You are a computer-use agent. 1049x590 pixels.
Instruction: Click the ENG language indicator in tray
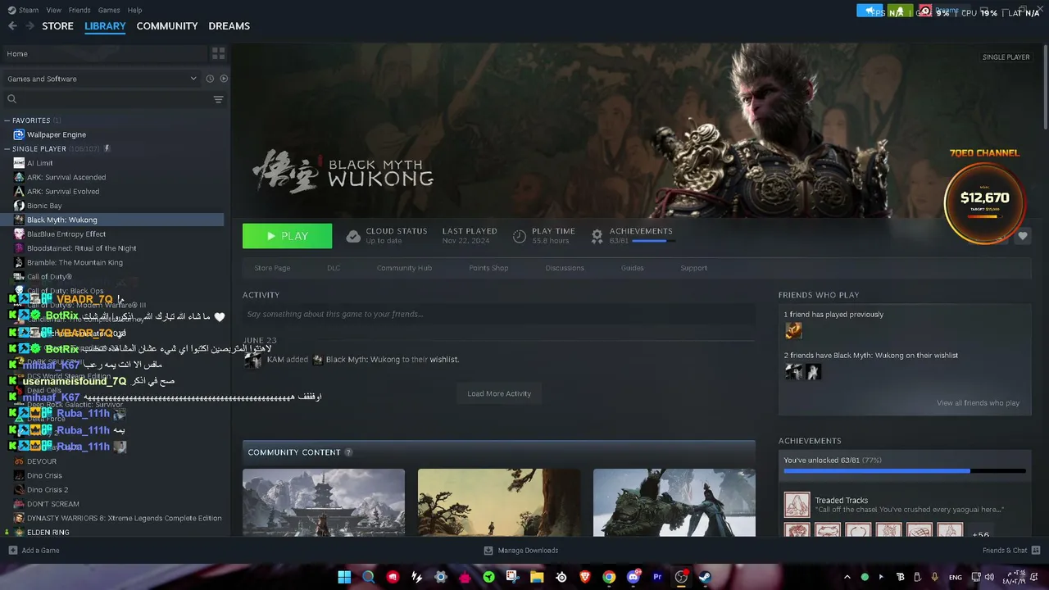(956, 577)
